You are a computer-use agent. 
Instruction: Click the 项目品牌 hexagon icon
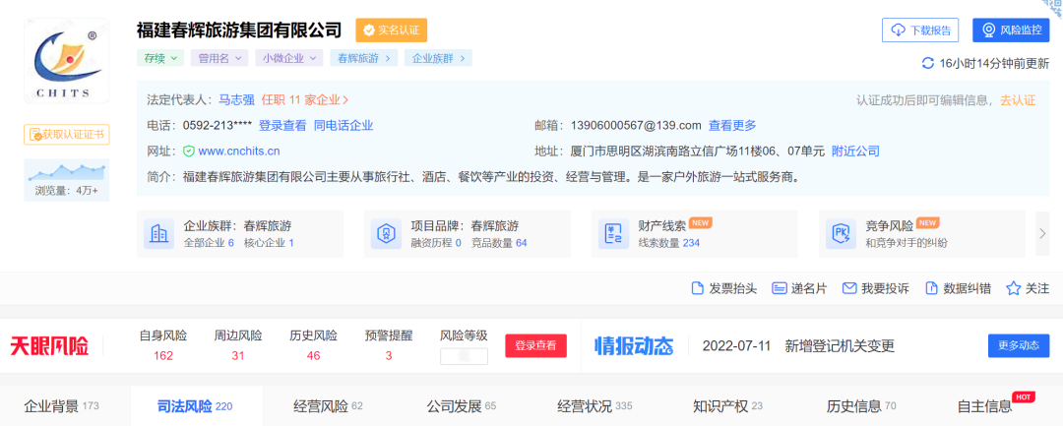coord(387,234)
